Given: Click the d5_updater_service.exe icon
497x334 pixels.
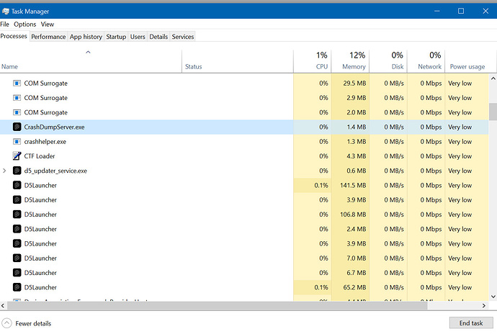Looking at the screenshot, I should click(x=17, y=171).
